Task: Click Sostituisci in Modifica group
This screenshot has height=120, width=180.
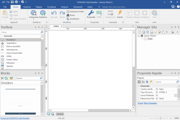Action: [x=73, y=19]
